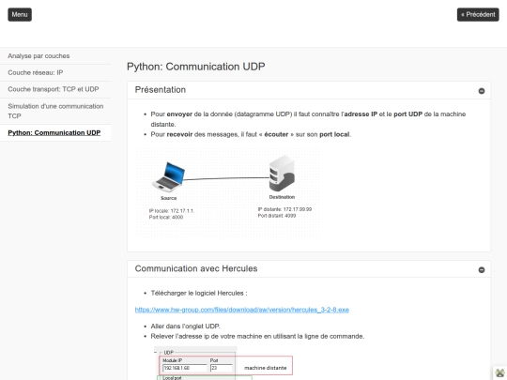Screen dimensions: 507x380
Task: Click the Module IP field in Hercules screenshot
Action: click(185, 368)
